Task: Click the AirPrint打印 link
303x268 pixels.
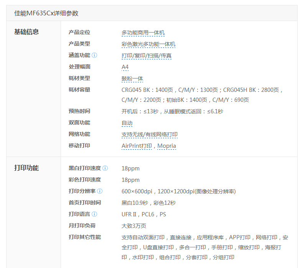Action: pos(137,146)
